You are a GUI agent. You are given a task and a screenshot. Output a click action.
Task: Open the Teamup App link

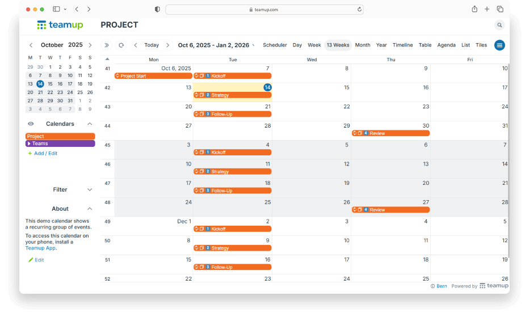tap(40, 248)
